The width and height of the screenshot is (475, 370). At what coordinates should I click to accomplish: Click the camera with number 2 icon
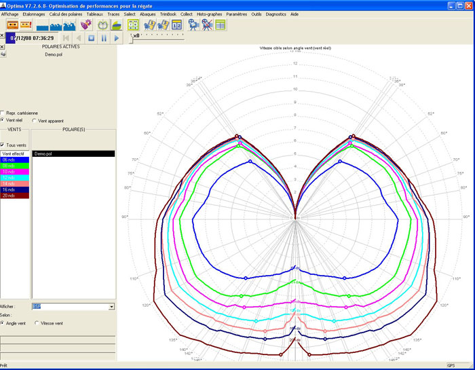point(164,25)
